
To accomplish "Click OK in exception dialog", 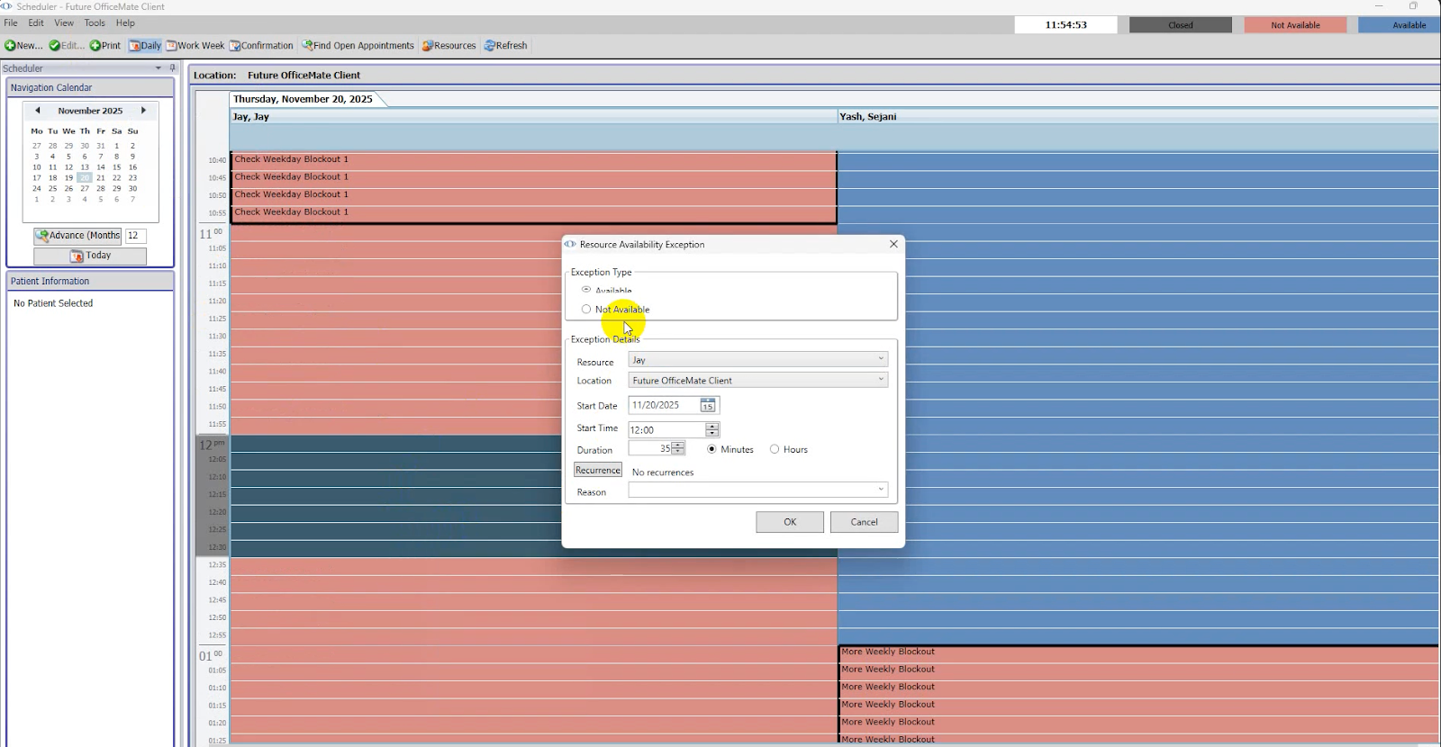I will coord(789,522).
